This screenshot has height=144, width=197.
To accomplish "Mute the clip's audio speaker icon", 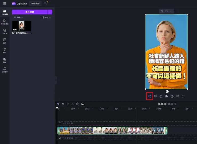I will tap(61, 131).
